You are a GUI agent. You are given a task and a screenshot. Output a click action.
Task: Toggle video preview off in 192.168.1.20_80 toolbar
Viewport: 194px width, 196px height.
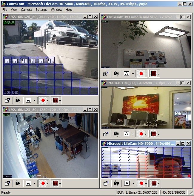18,100
